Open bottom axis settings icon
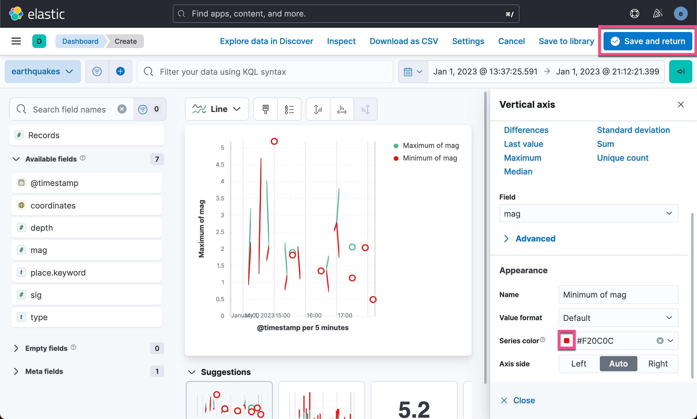The width and height of the screenshot is (697, 419). coord(342,109)
